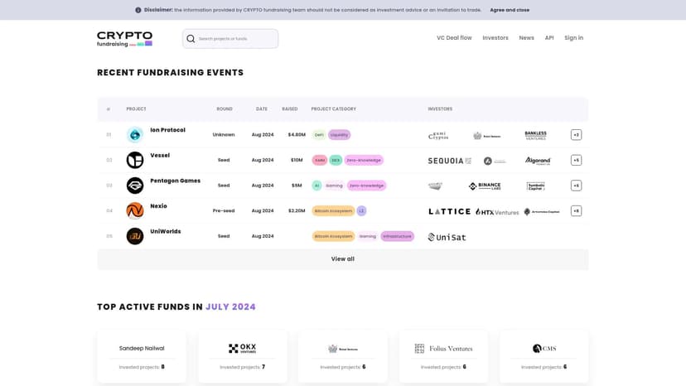Open the Nexio project name link
The width and height of the screenshot is (686, 386).
coord(158,206)
